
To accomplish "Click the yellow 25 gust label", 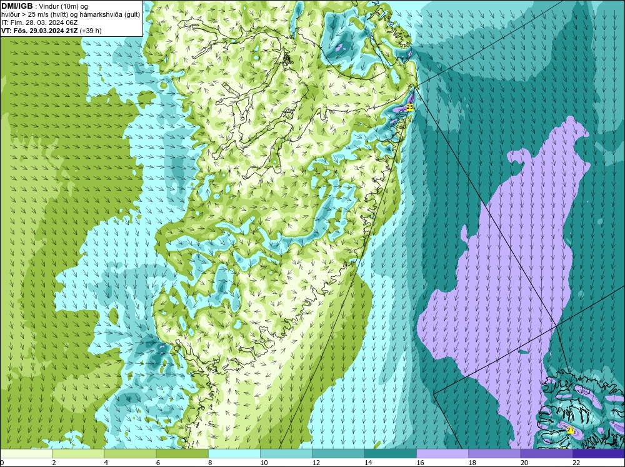I will [410, 107].
